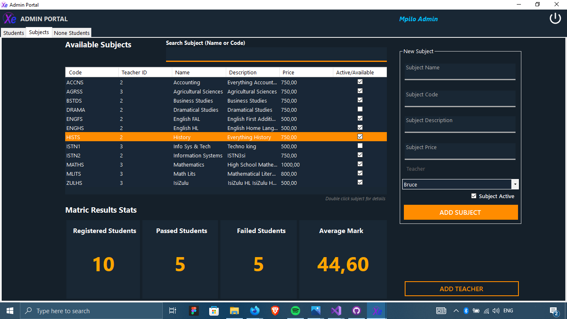The width and height of the screenshot is (567, 319).
Task: Open Spotify from the taskbar
Action: click(296, 311)
